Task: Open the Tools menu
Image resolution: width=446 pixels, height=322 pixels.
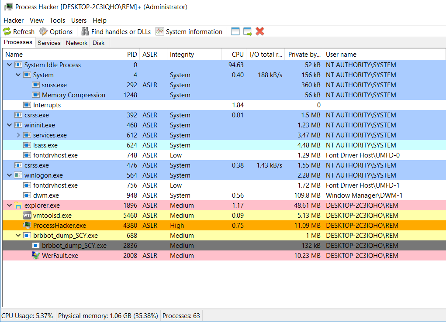Action: coord(57,20)
